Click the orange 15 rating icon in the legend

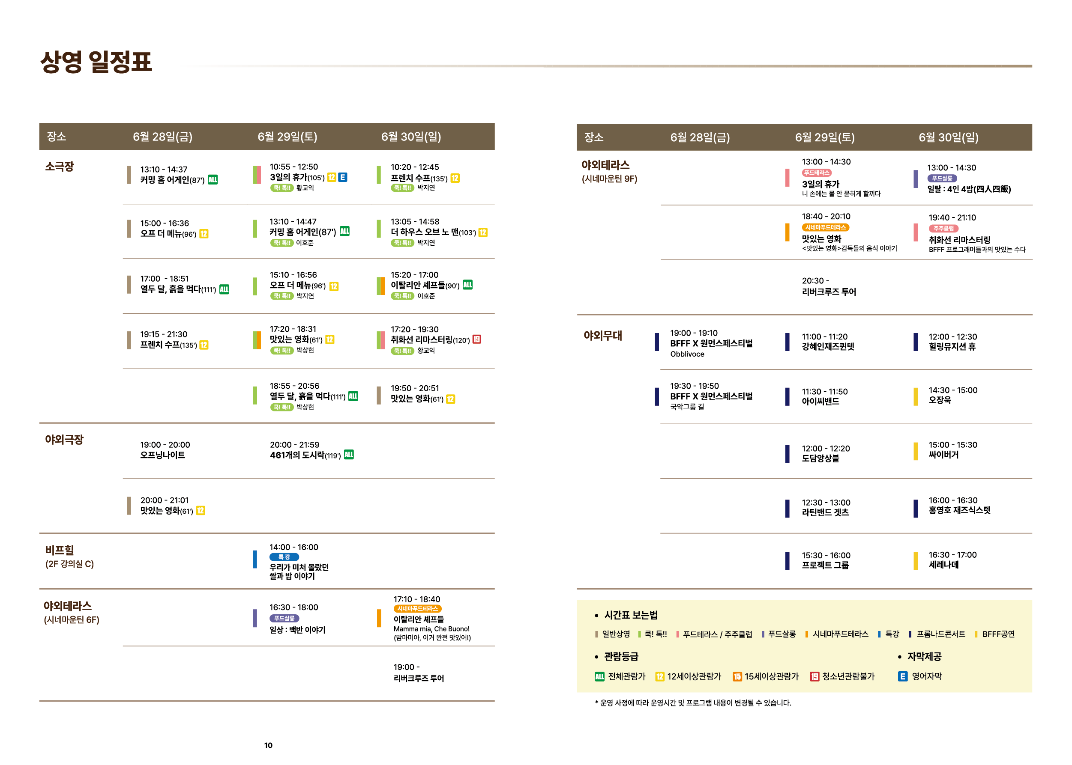737,676
